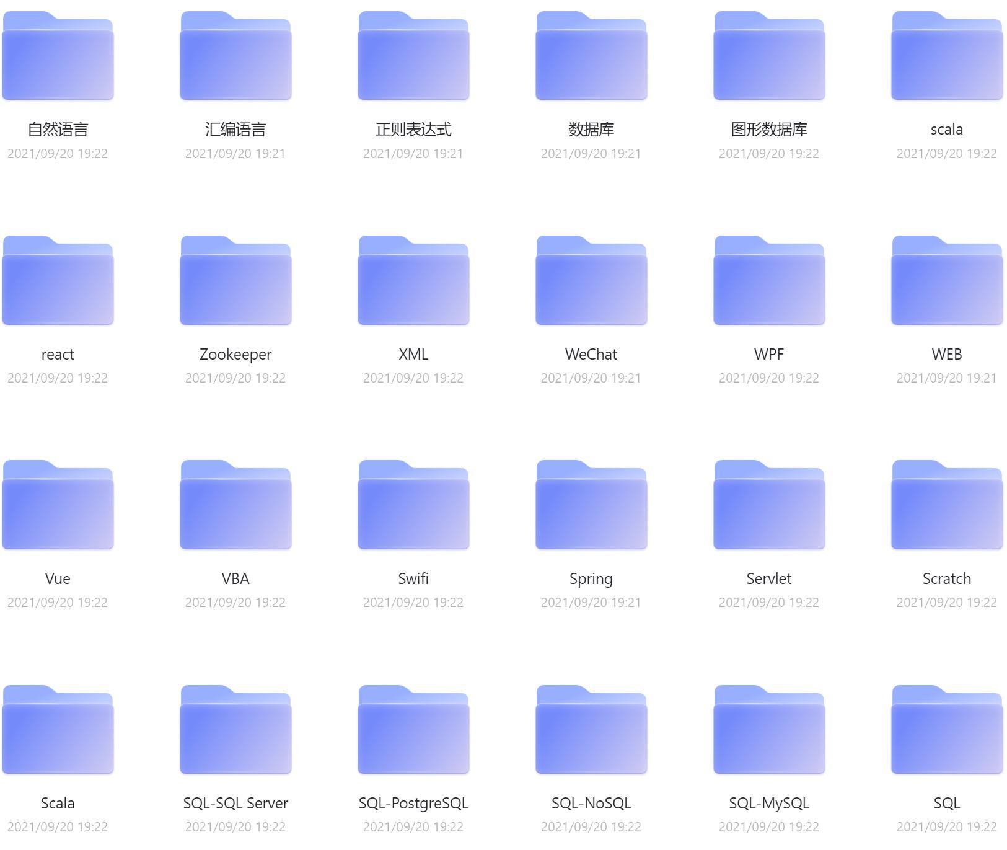Select the Servlet folder icon
This screenshot has width=1007, height=850.
pyautogui.click(x=769, y=505)
